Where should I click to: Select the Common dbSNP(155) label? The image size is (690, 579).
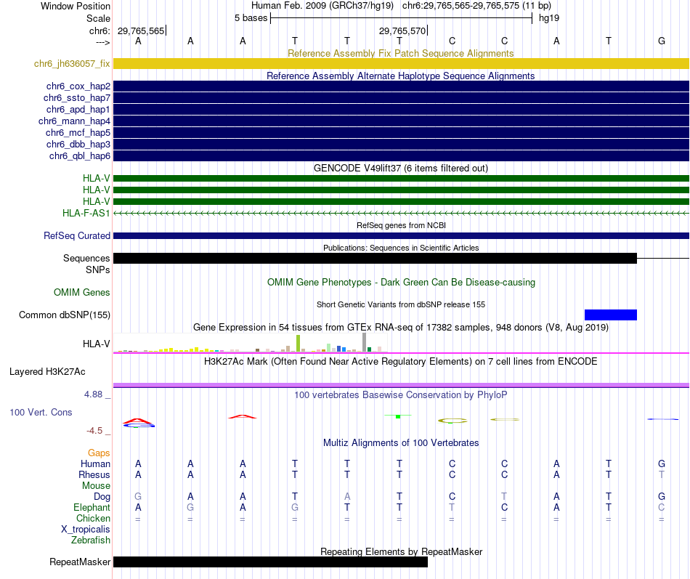pyautogui.click(x=65, y=315)
